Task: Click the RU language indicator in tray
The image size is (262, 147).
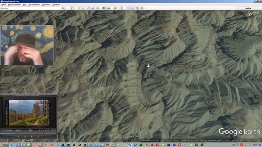Action: 234,145
